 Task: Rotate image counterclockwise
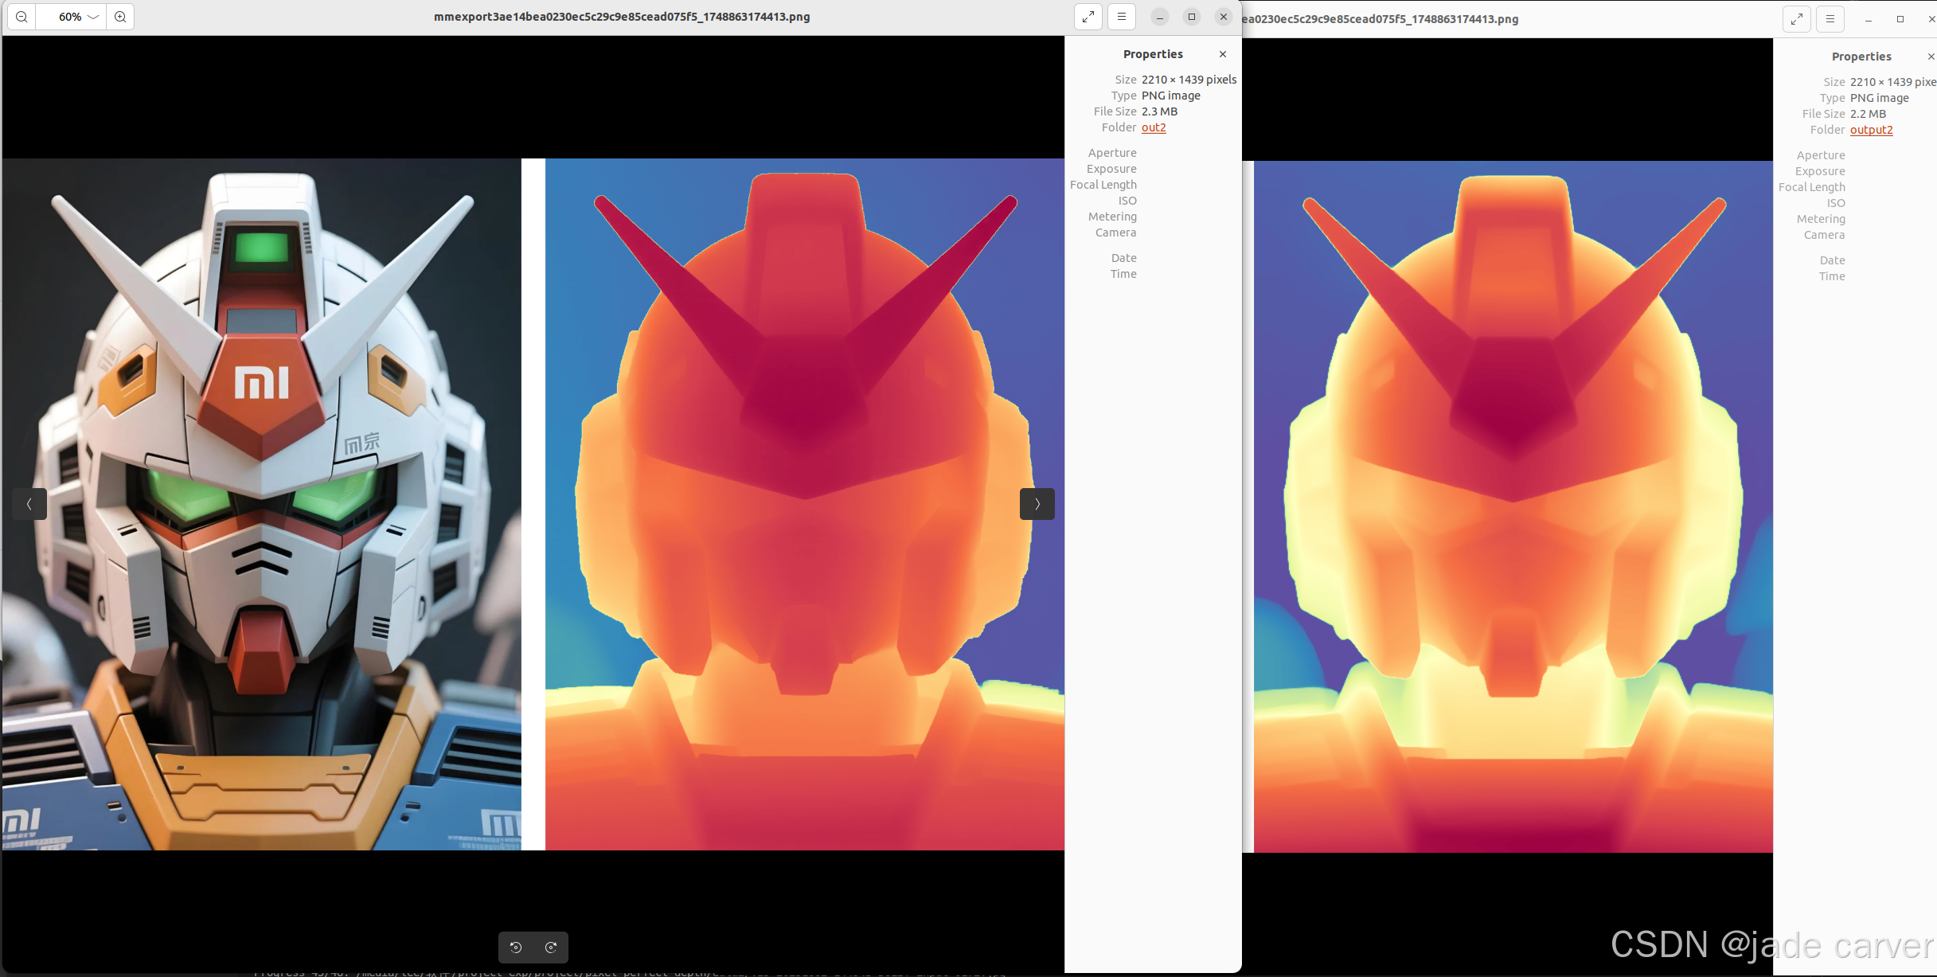[x=516, y=947]
